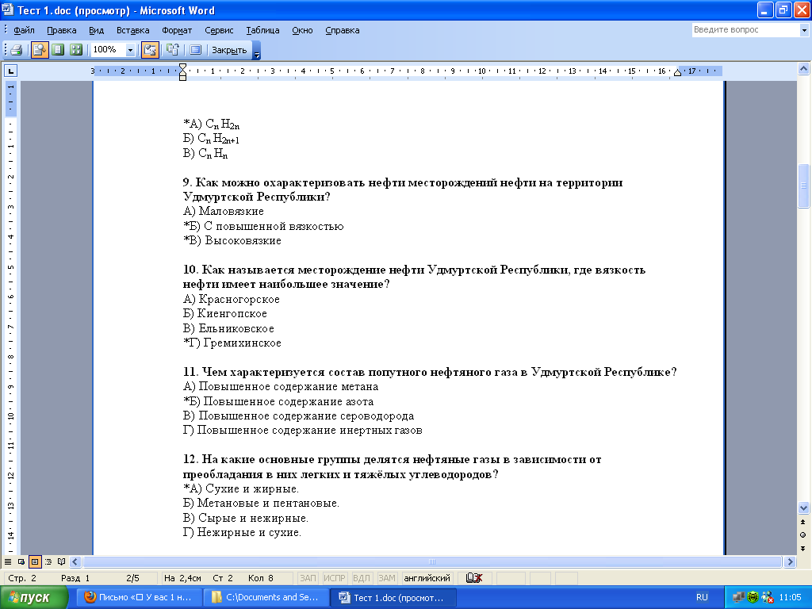The width and height of the screenshot is (812, 609).
Task: Click the vertical scrollbar down arrow
Action: [803, 507]
